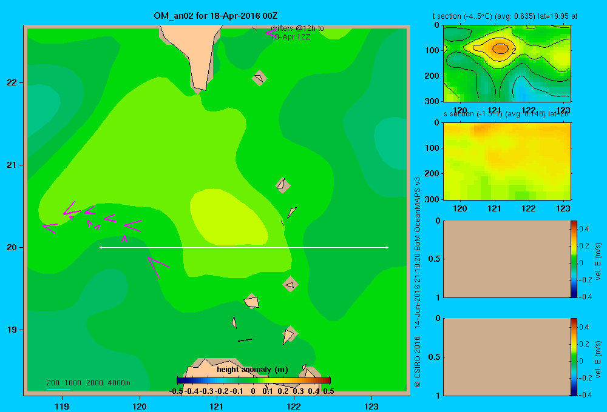
Task: Click the lower 'vel. E (m/s)' colorbar
Action: coord(574,357)
